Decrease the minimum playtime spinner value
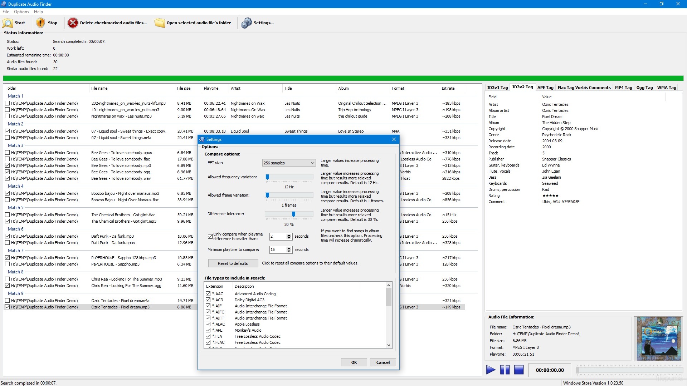This screenshot has width=687, height=386. pyautogui.click(x=289, y=251)
